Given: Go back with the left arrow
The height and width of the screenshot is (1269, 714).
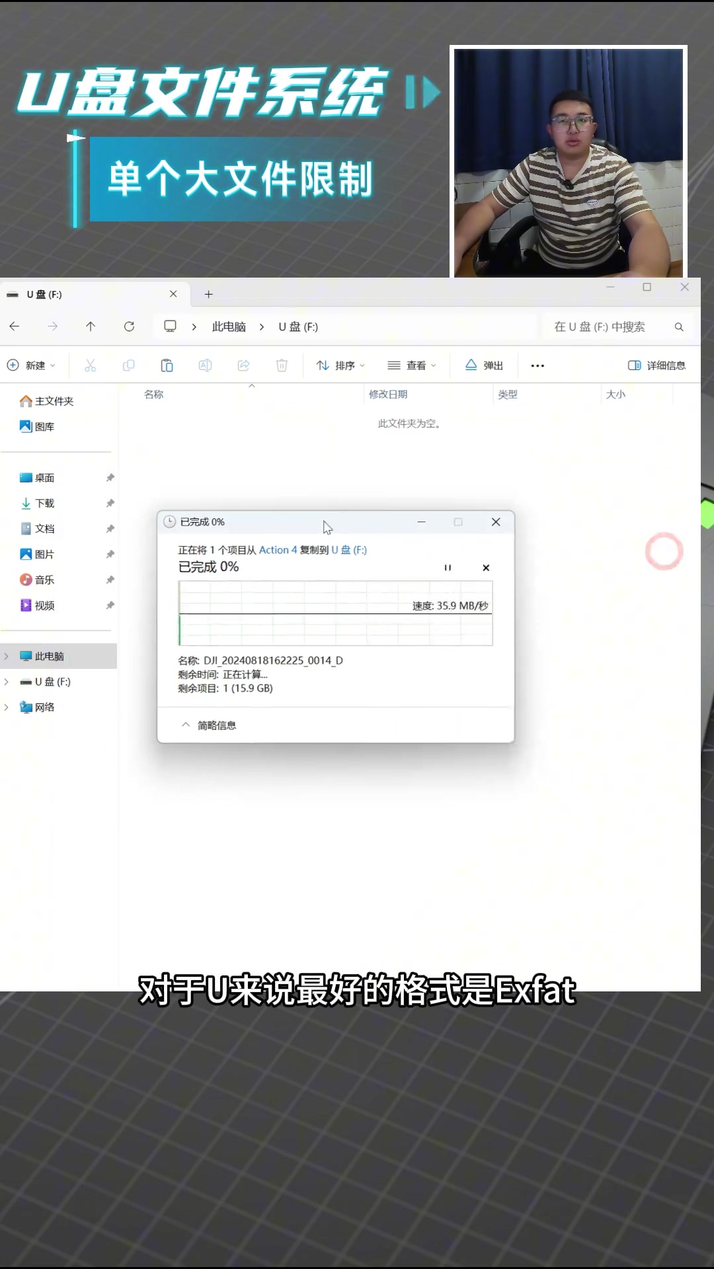Looking at the screenshot, I should pyautogui.click(x=15, y=327).
